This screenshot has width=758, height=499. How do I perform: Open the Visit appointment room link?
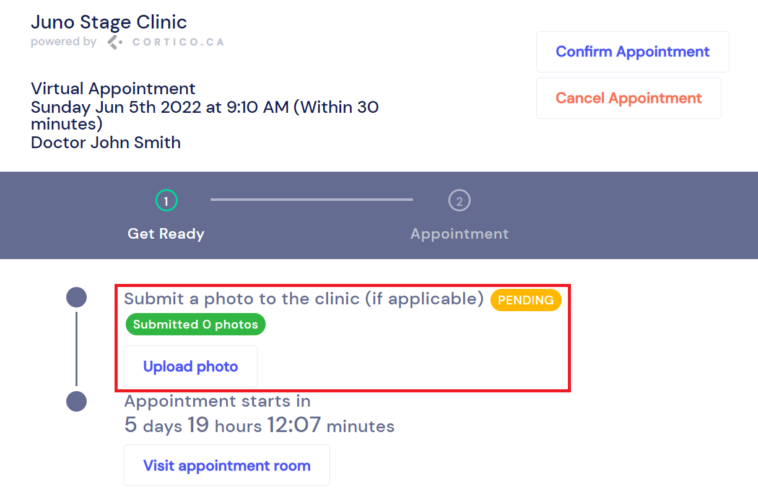[x=227, y=466]
